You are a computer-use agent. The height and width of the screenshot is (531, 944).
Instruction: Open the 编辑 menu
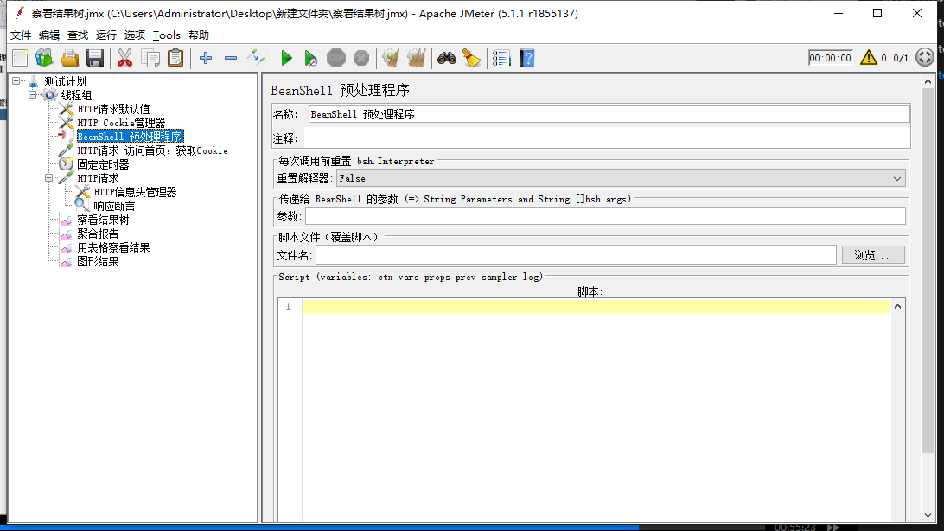[48, 35]
